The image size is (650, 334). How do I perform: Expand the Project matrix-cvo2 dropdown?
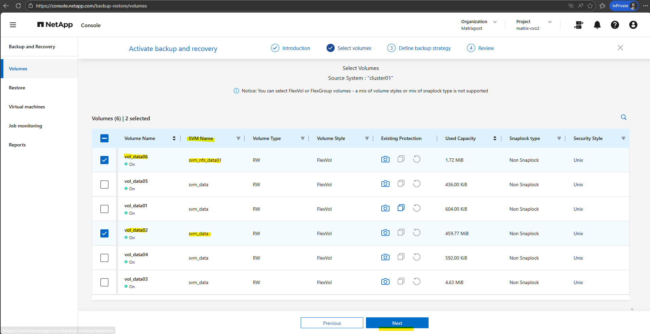point(550,22)
